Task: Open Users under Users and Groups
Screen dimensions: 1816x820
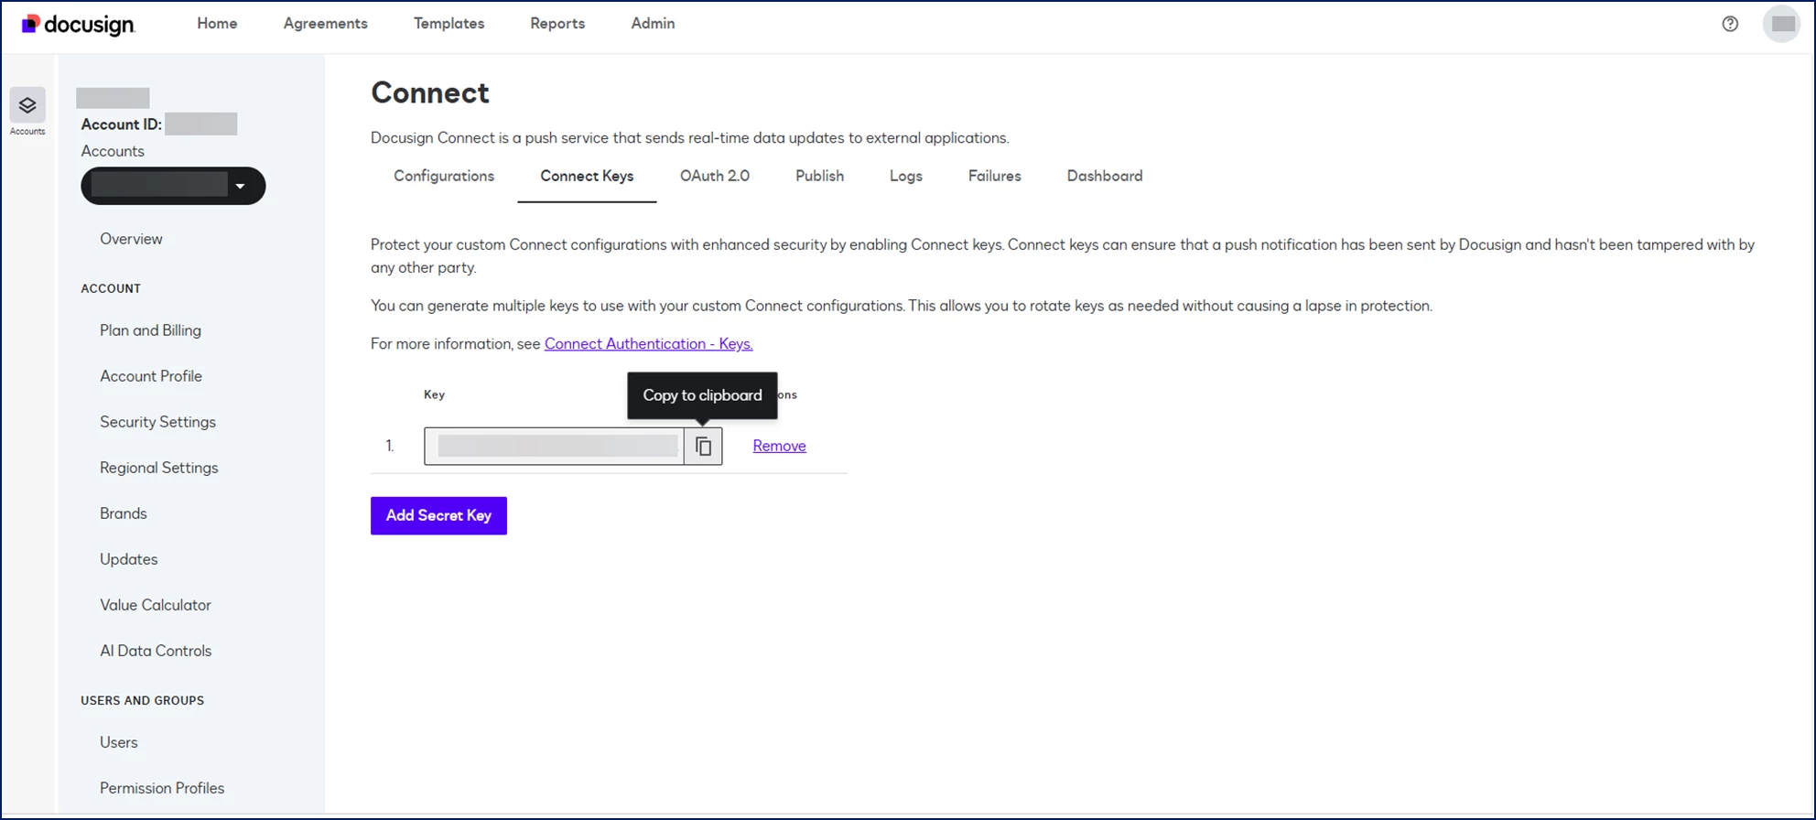Action: coord(119,742)
